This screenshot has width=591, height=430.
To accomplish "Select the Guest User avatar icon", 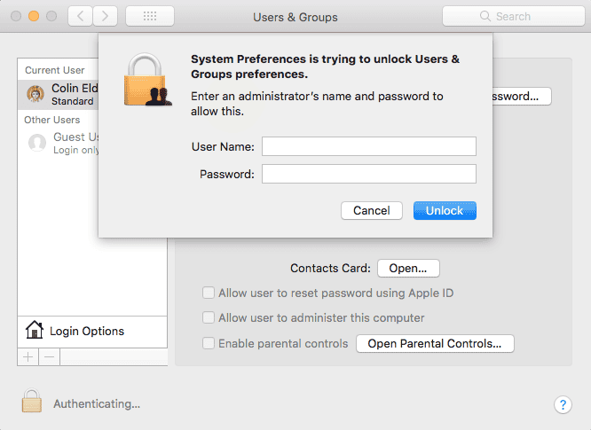I will click(37, 143).
